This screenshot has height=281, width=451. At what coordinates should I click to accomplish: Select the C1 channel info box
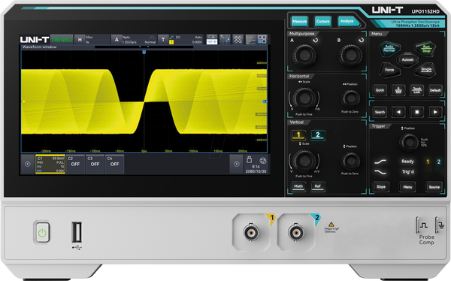(50, 164)
